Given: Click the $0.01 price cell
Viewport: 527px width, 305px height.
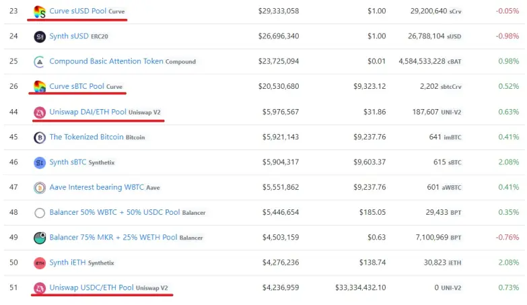Looking at the screenshot, I should (377, 61).
